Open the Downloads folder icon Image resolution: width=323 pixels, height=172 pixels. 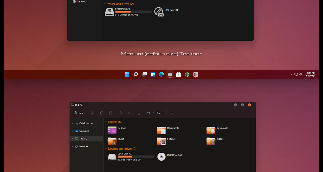tap(211, 130)
